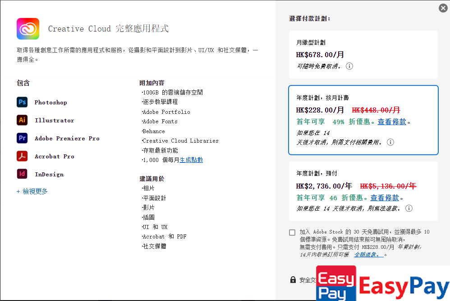Click the 選擇付款計劃 heading

(x=310, y=18)
